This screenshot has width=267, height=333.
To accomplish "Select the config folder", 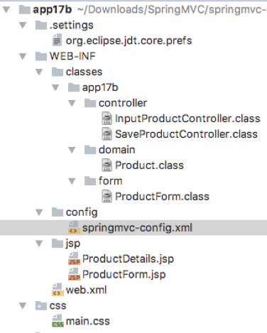I will [x=75, y=212].
